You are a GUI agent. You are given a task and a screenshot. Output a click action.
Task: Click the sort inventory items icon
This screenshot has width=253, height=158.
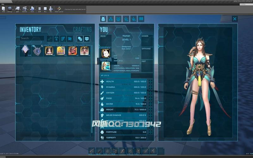click(x=63, y=39)
